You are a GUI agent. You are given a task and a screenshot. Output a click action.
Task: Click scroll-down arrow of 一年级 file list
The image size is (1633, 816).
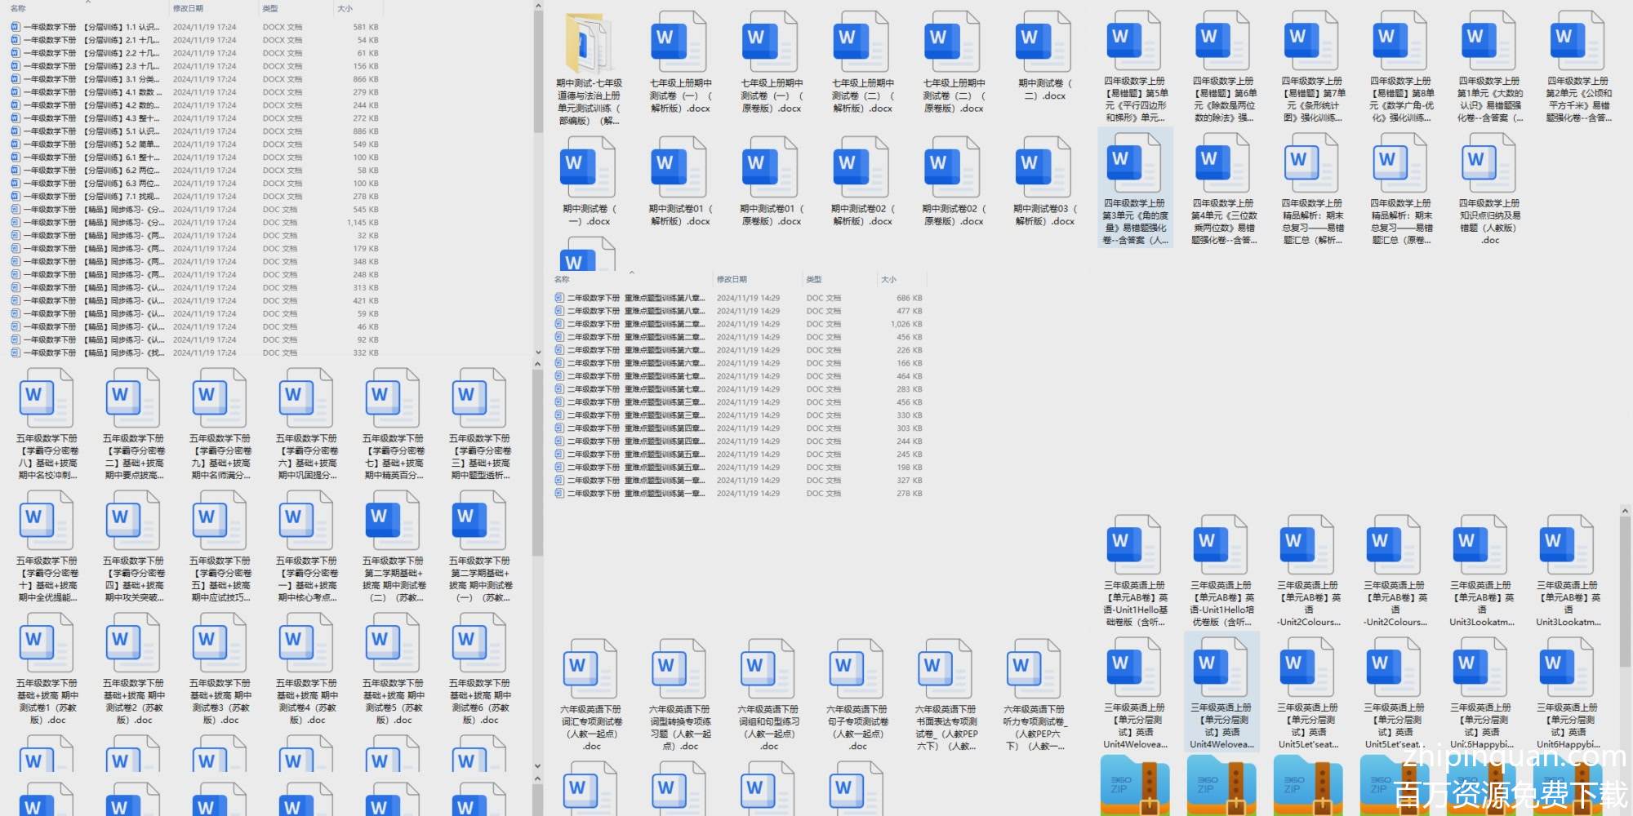(537, 353)
